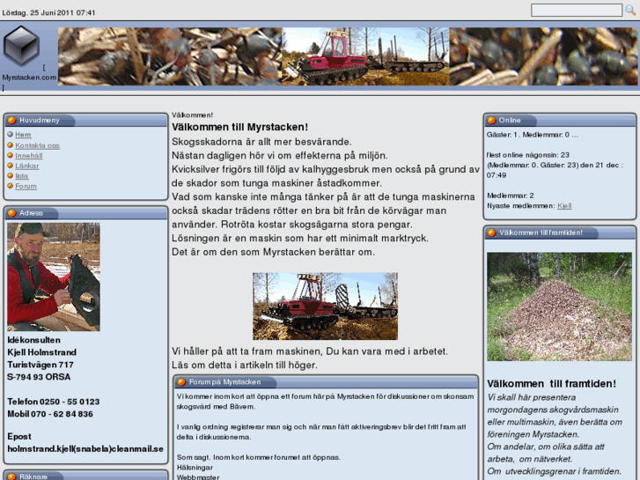Click the postal line S-794 93 ORSA
640x480 pixels.
click(x=39, y=377)
